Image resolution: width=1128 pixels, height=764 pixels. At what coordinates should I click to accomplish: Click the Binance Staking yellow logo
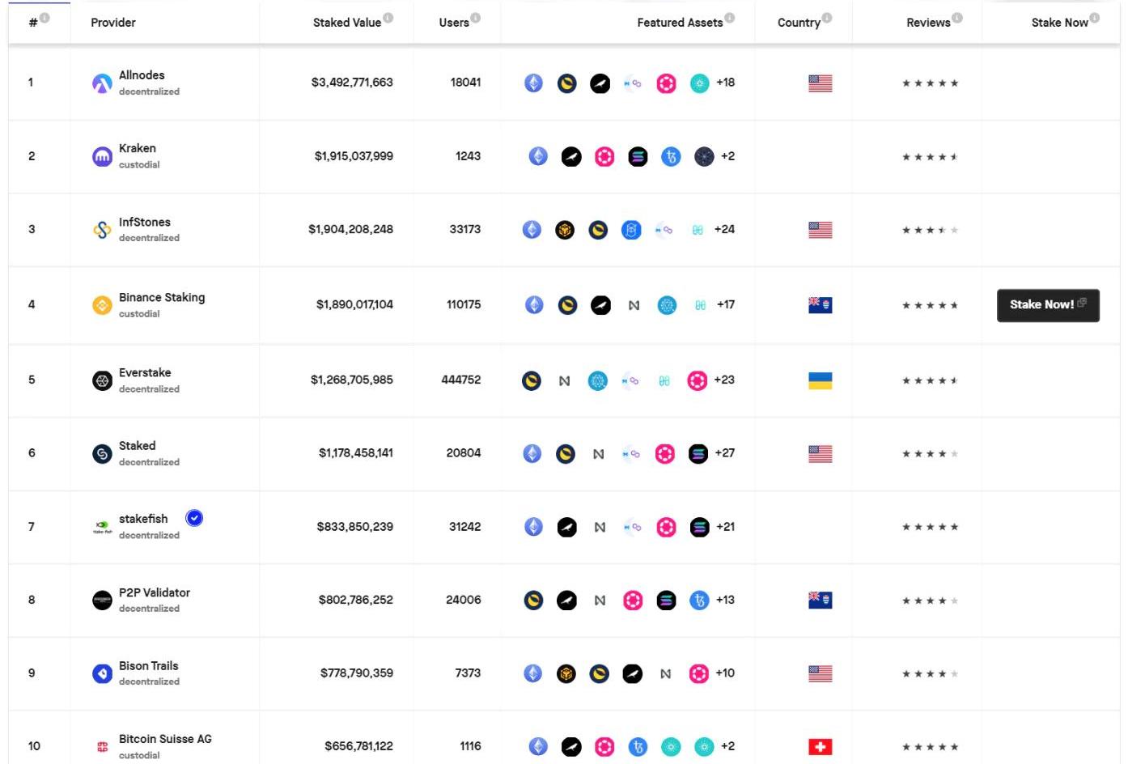coord(102,305)
